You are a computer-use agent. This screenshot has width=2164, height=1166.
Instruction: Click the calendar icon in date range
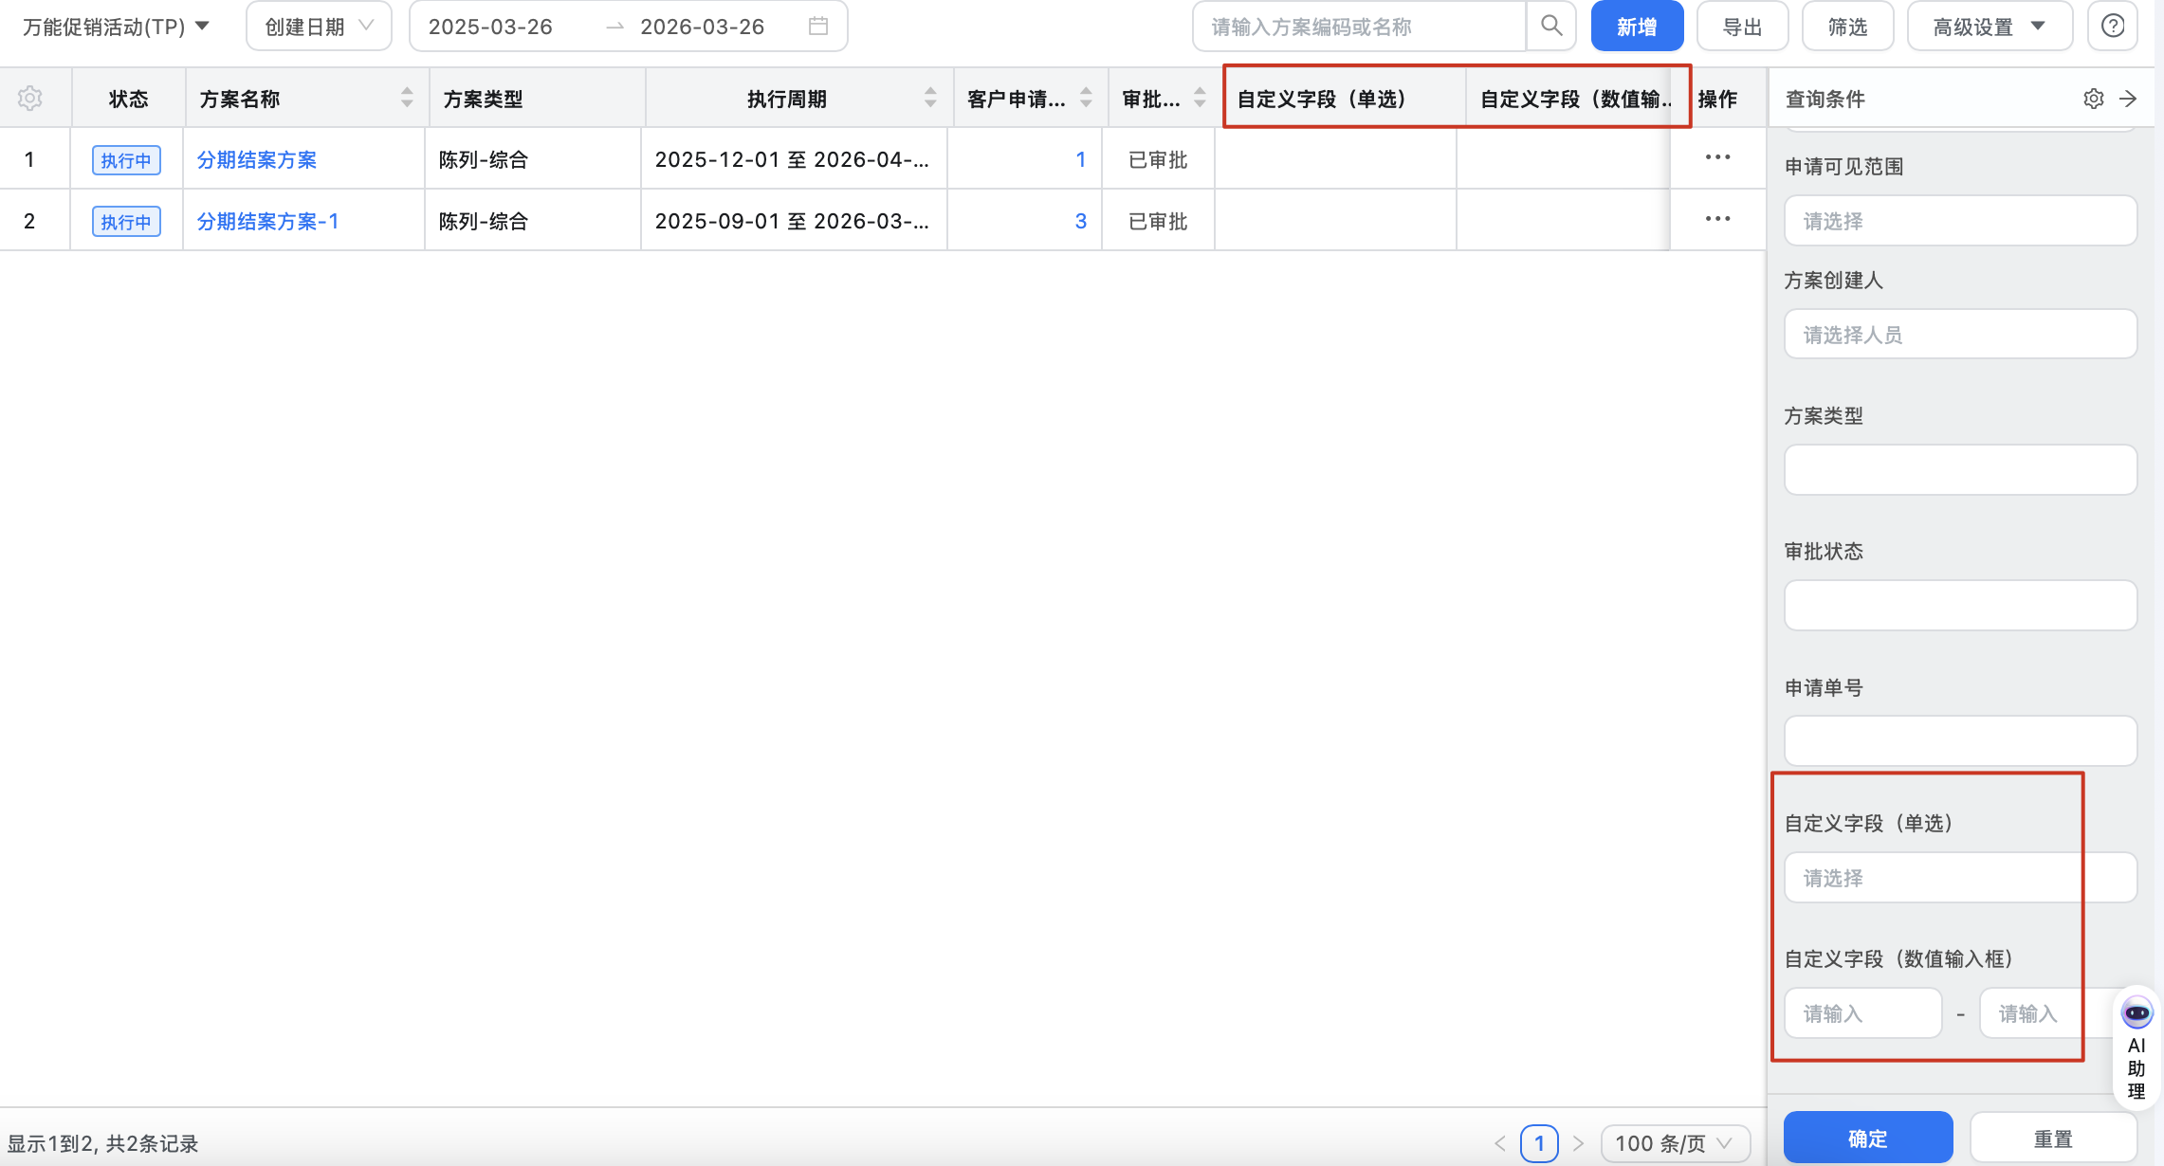coord(818,27)
